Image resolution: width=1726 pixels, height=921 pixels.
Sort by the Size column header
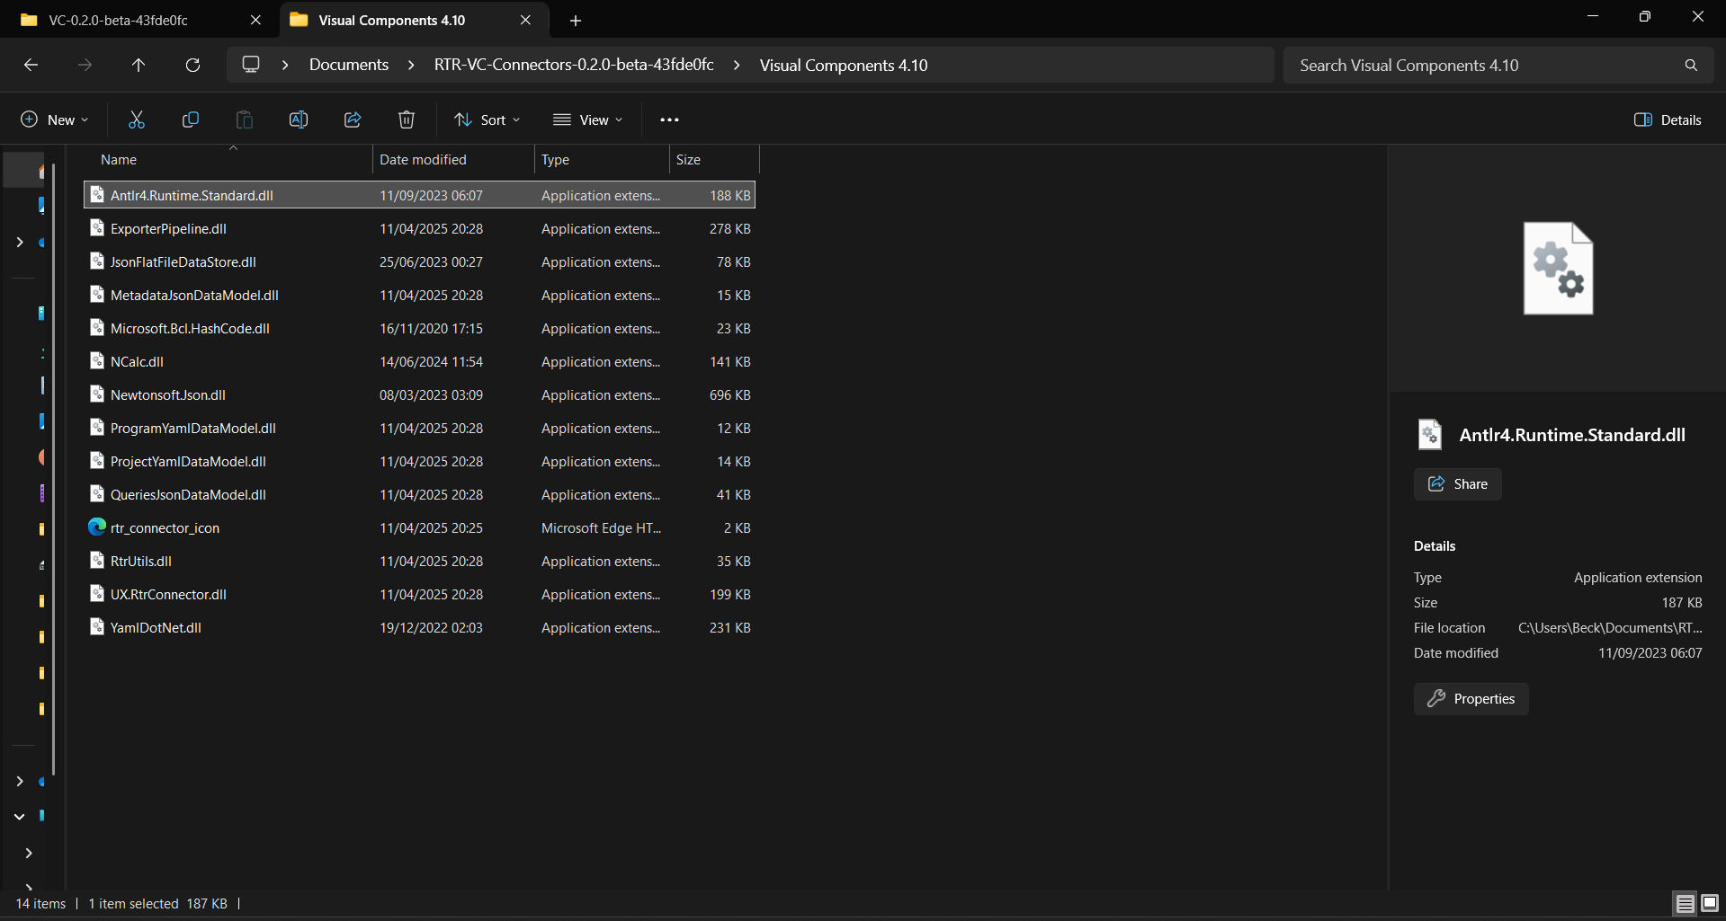(688, 159)
